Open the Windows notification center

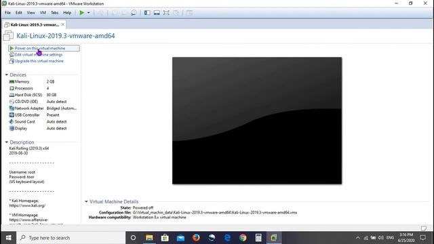click(x=422, y=238)
